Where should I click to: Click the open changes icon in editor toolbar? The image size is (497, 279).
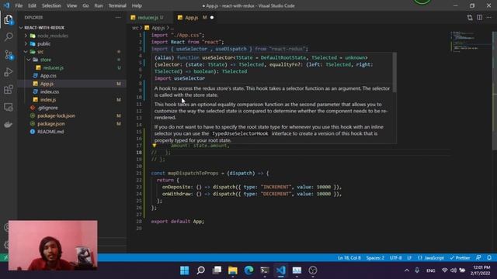point(470,17)
